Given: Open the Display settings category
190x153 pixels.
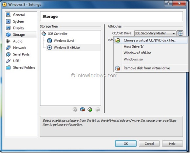Looking at the screenshot, I should (21, 28).
